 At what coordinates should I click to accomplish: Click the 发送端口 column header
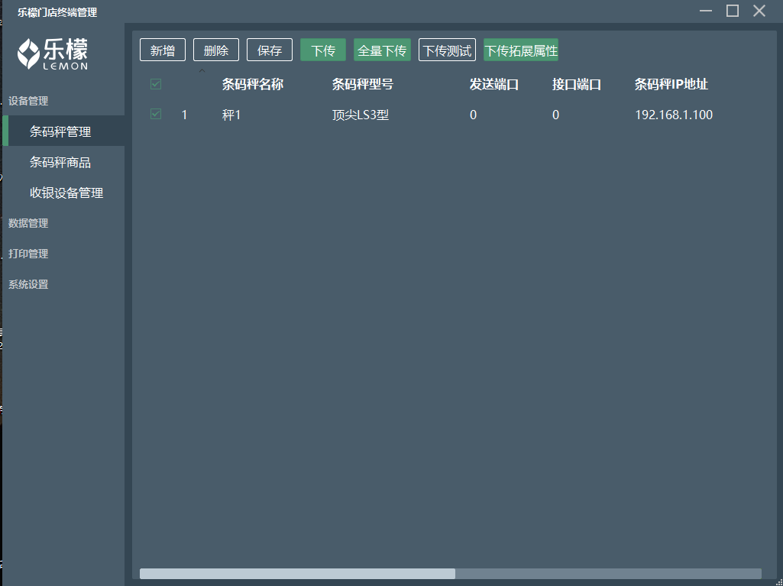pos(494,85)
